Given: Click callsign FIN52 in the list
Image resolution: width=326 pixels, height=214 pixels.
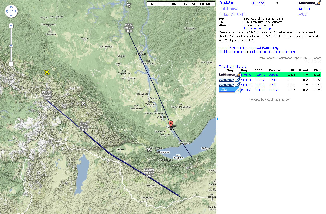Looking at the screenshot, I should 273,85.
